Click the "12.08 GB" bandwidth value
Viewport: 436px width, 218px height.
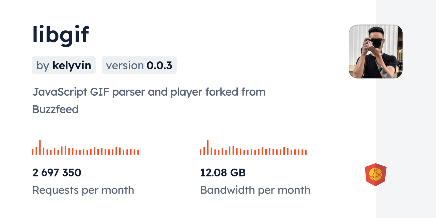click(223, 173)
